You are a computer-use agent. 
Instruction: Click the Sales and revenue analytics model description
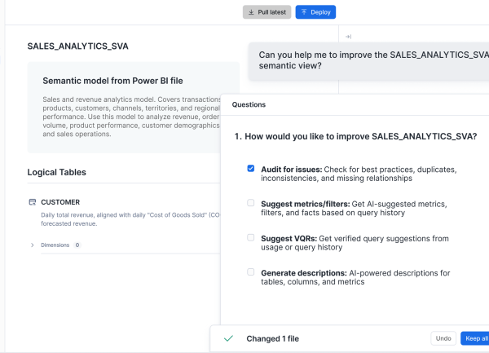(131, 117)
